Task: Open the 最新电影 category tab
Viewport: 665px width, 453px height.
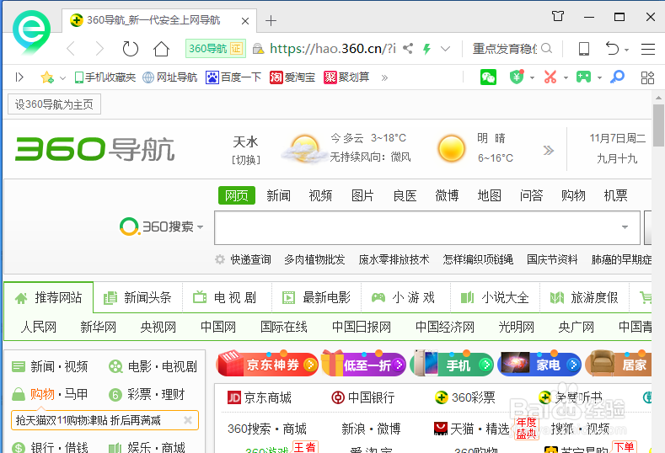Action: 316,297
